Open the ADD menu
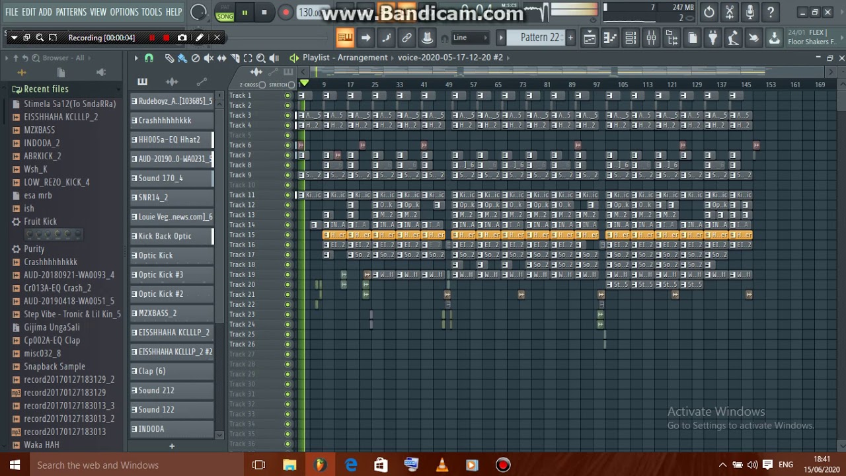846x476 pixels. coord(45,12)
